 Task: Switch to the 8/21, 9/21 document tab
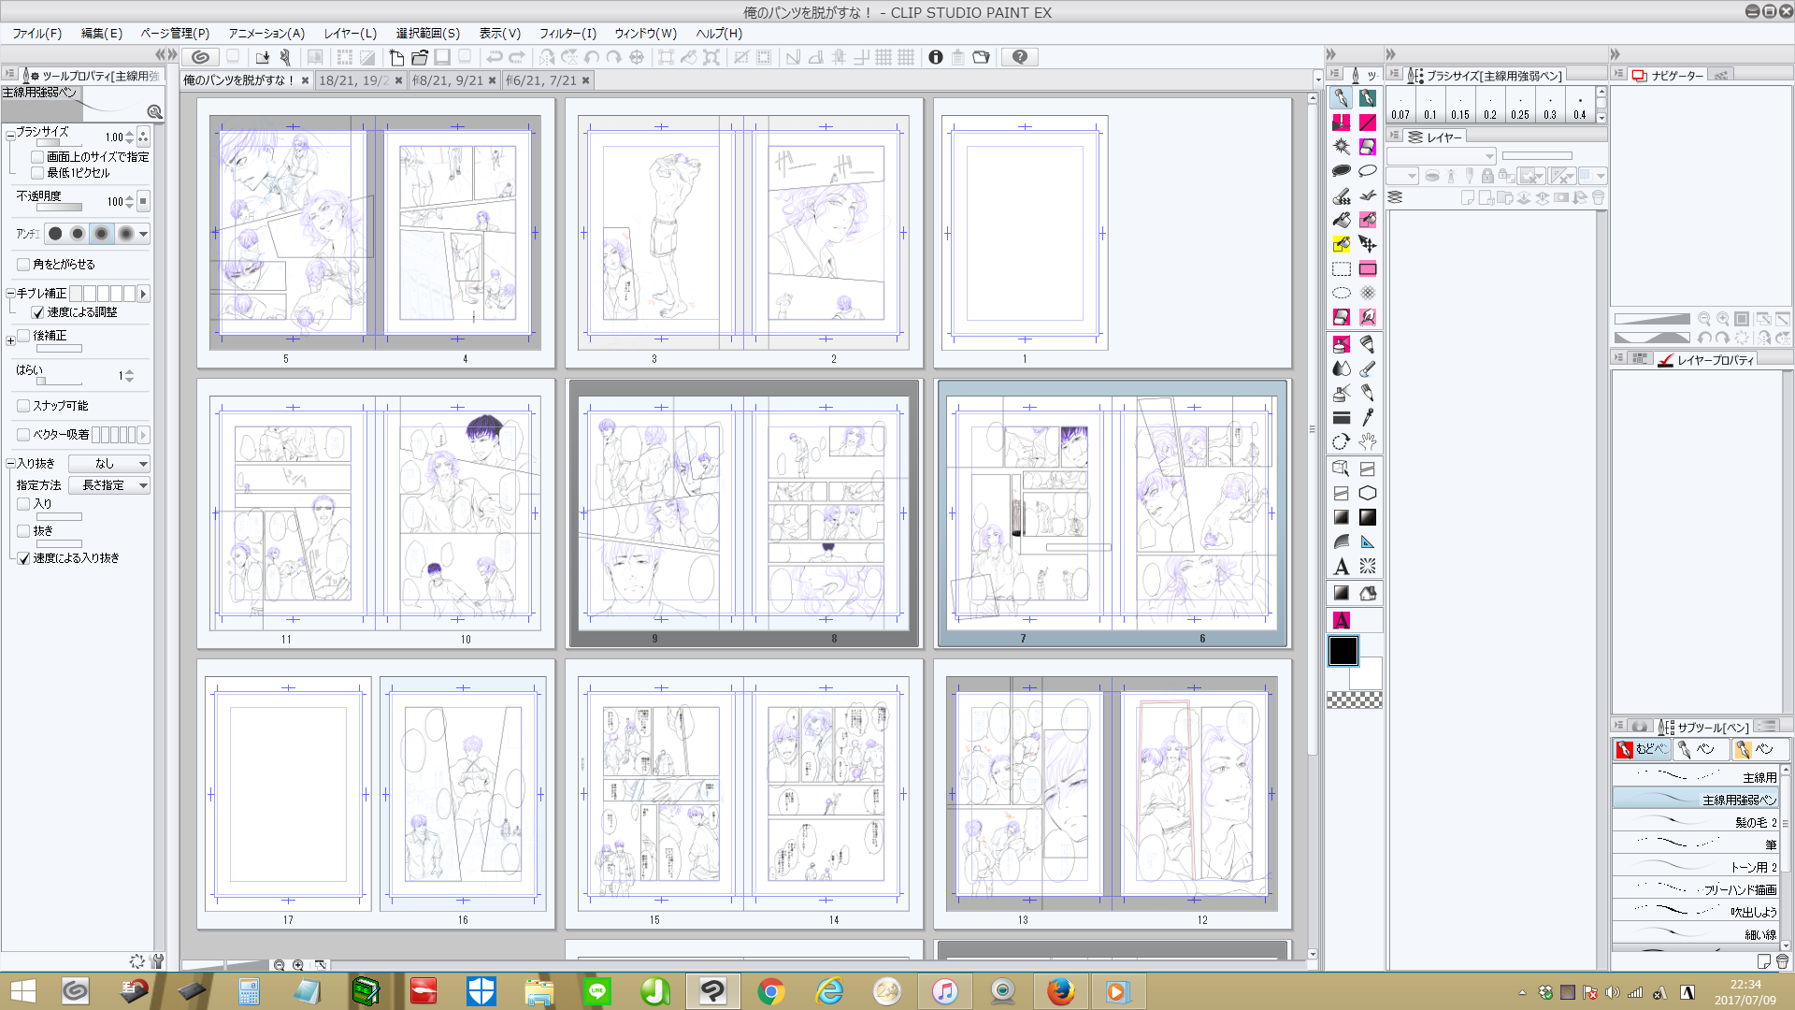click(x=453, y=80)
